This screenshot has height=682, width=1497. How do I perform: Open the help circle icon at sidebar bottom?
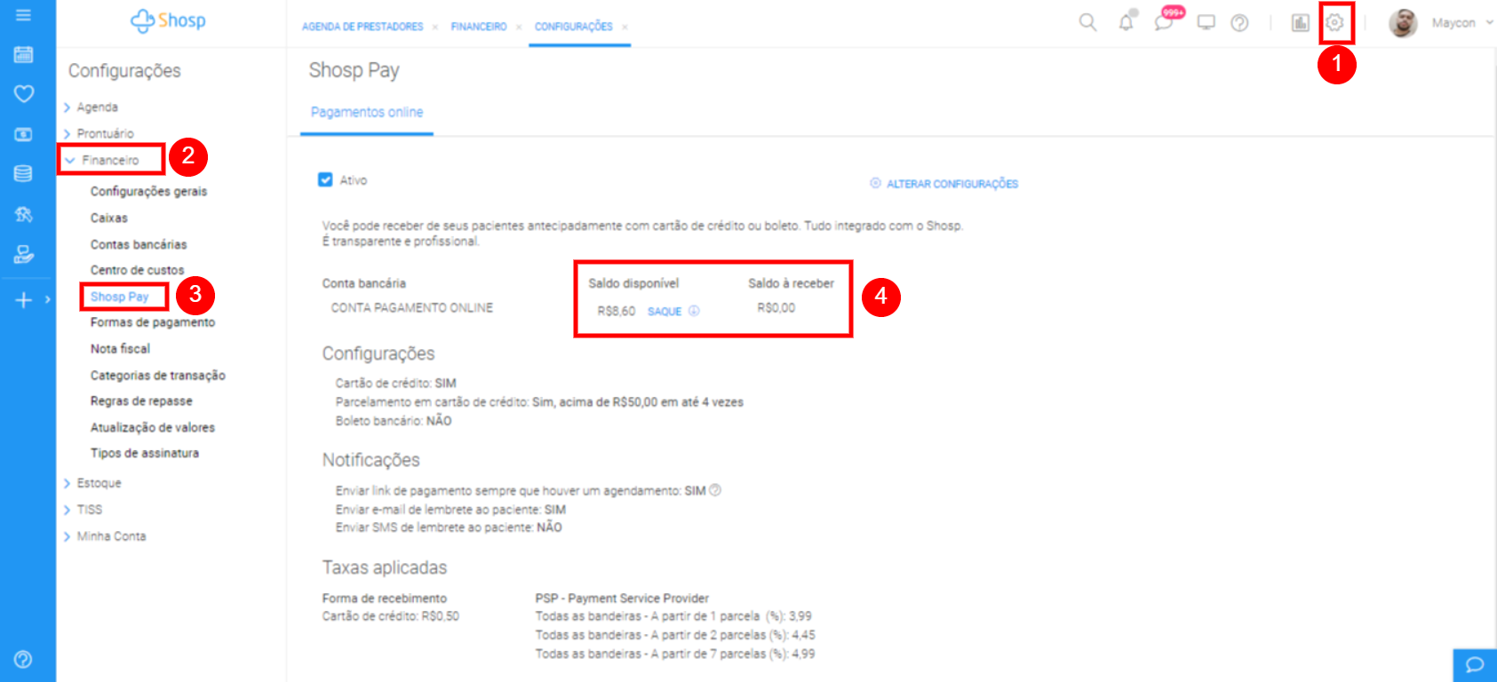[x=24, y=659]
